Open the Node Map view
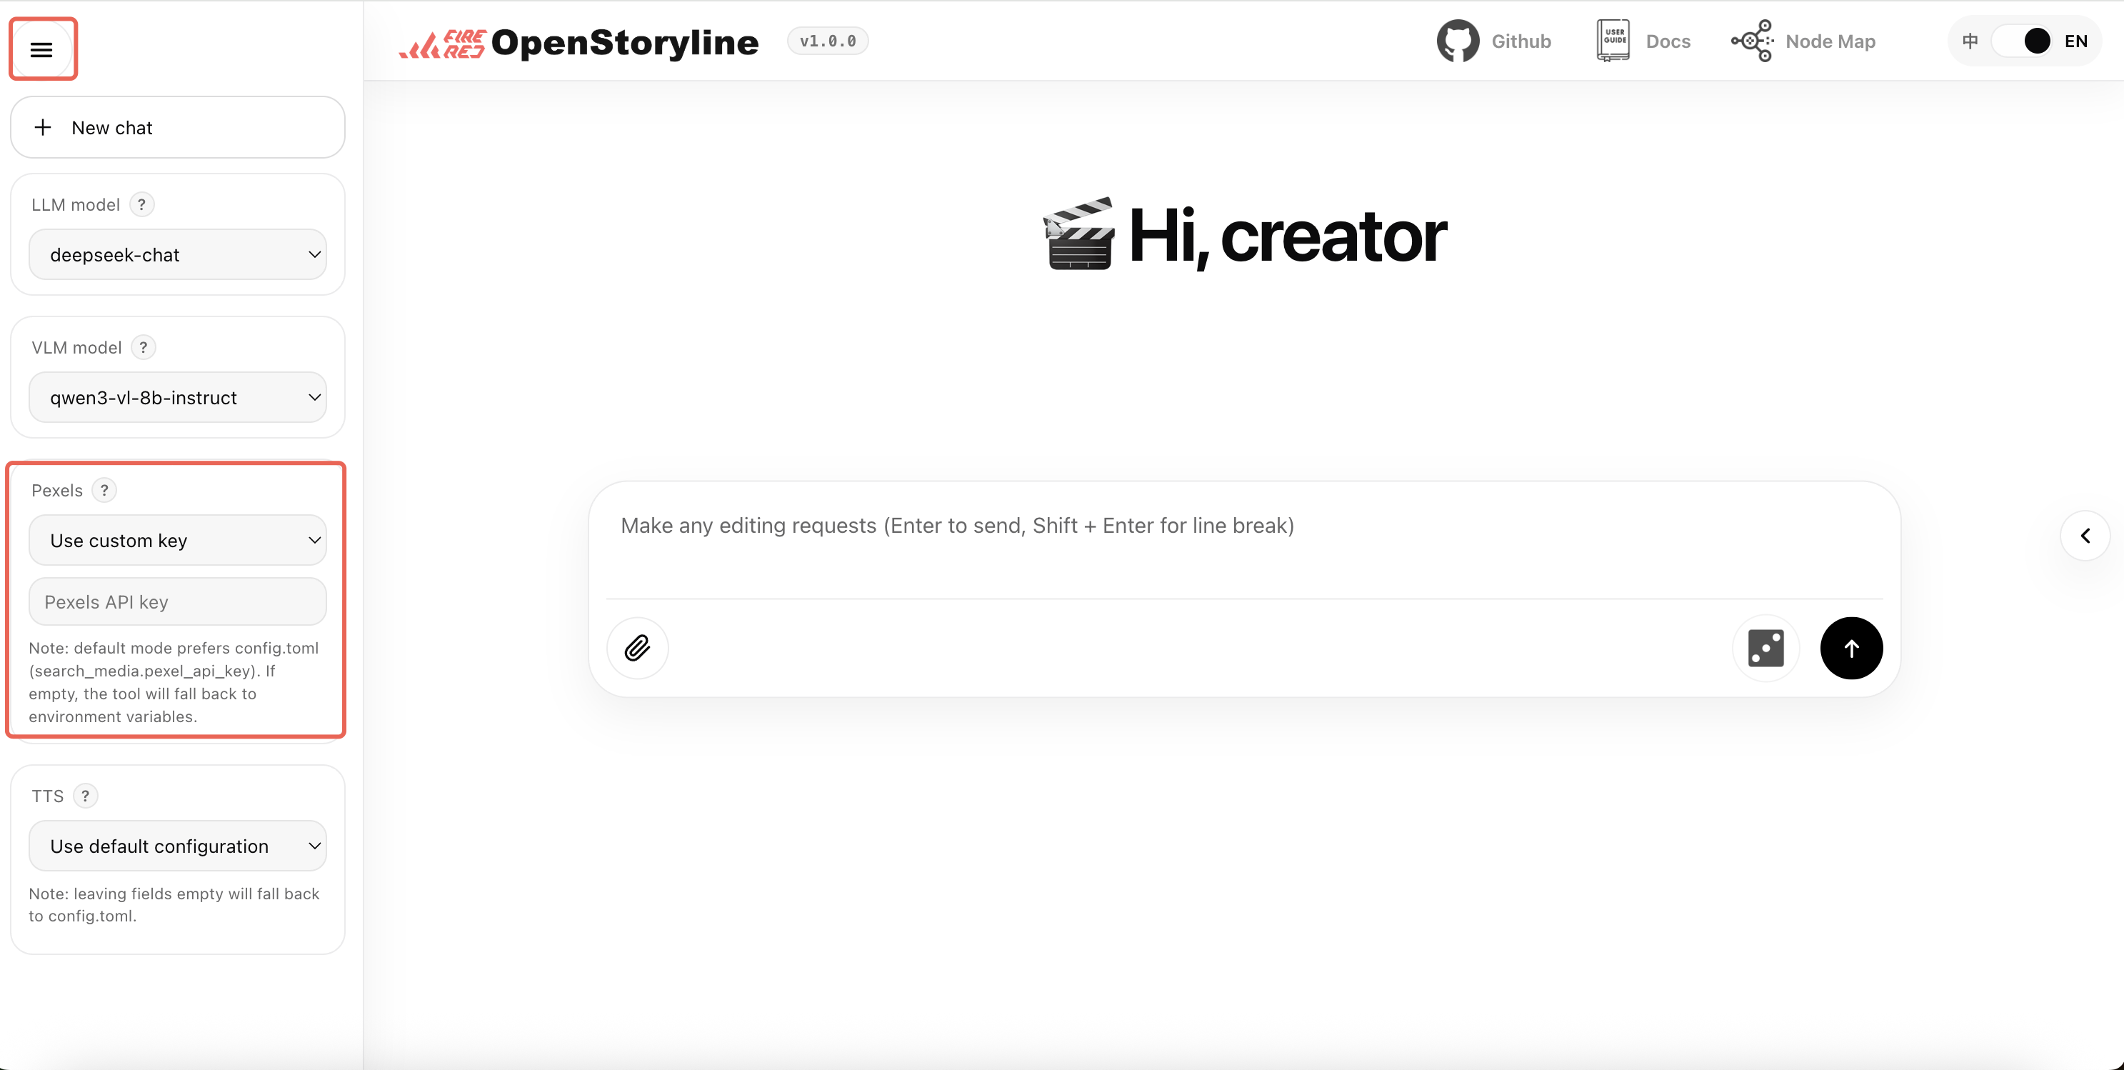The width and height of the screenshot is (2124, 1070). click(1803, 41)
